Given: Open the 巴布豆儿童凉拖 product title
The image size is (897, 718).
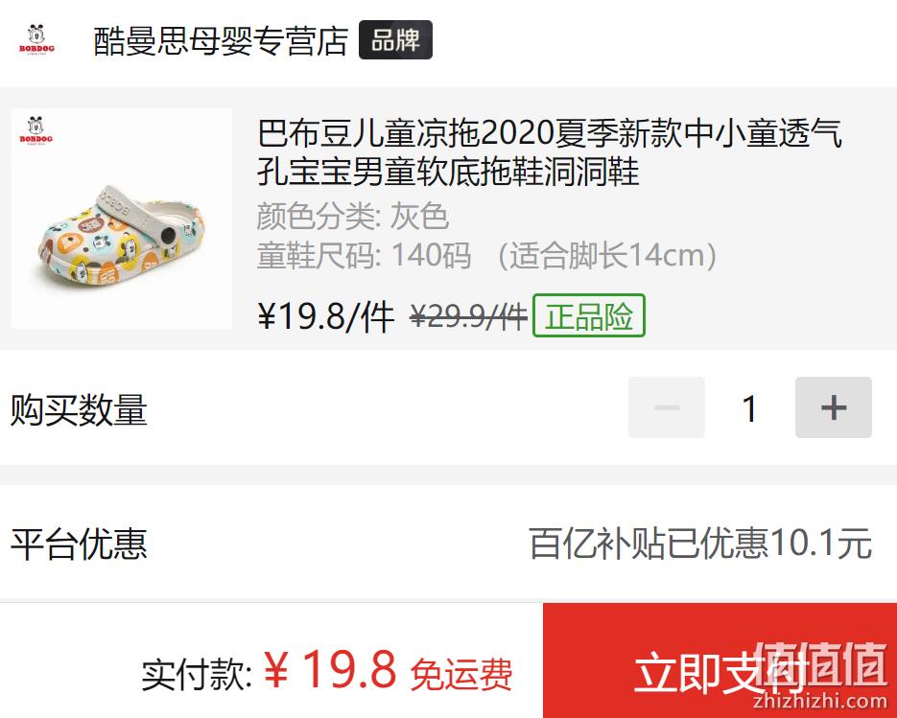Looking at the screenshot, I should pyautogui.click(x=549, y=151).
